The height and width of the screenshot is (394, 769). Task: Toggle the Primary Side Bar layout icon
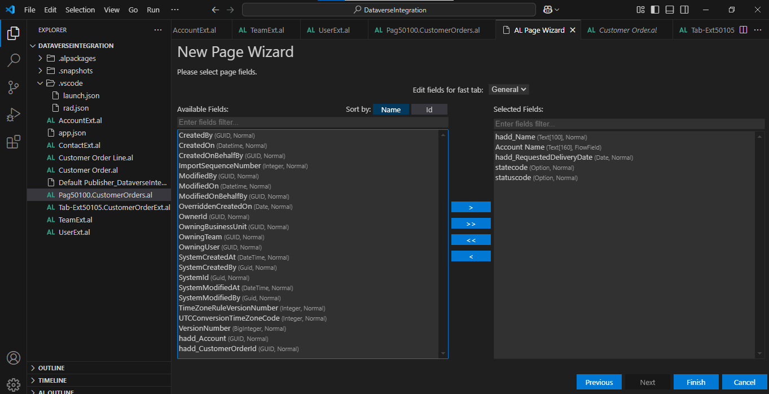tap(654, 10)
